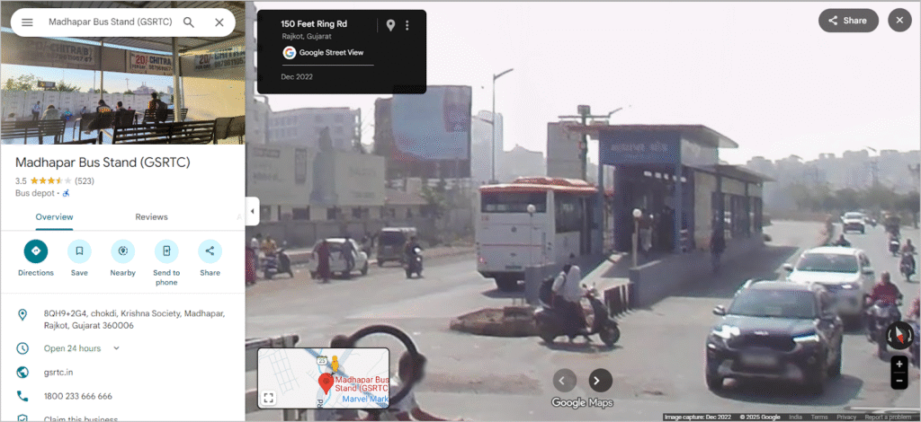Click the Share button at top right
The image size is (921, 422).
point(847,21)
